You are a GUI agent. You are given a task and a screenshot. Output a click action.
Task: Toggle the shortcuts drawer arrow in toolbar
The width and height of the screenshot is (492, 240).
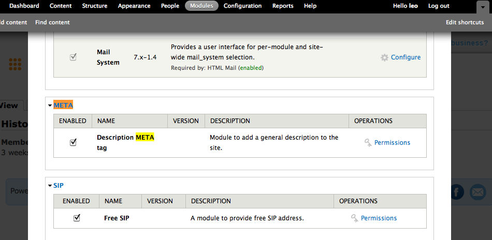click(480, 6)
